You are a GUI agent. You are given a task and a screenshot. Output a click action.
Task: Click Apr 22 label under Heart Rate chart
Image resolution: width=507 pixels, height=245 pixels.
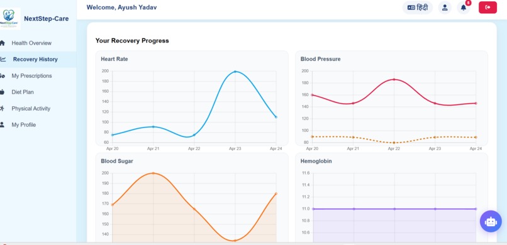[194, 149]
